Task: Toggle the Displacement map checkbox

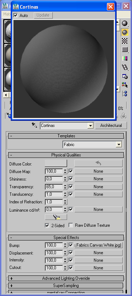Action: (71, 253)
